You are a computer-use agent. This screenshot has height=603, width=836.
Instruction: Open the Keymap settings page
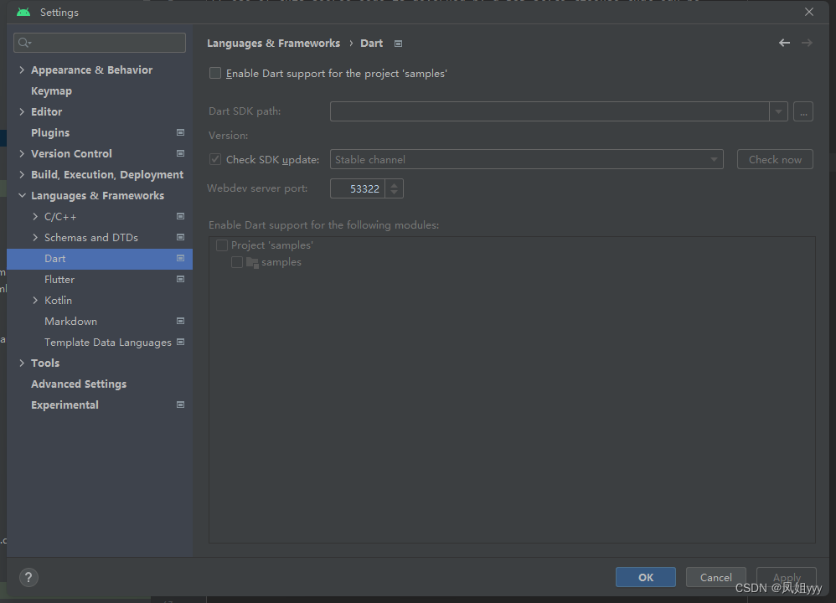51,90
